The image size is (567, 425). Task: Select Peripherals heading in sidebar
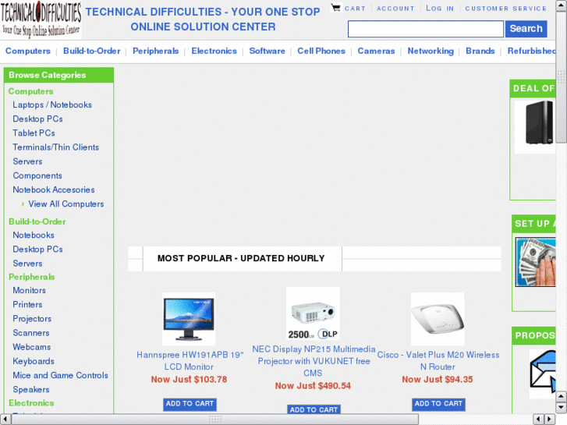tap(32, 277)
